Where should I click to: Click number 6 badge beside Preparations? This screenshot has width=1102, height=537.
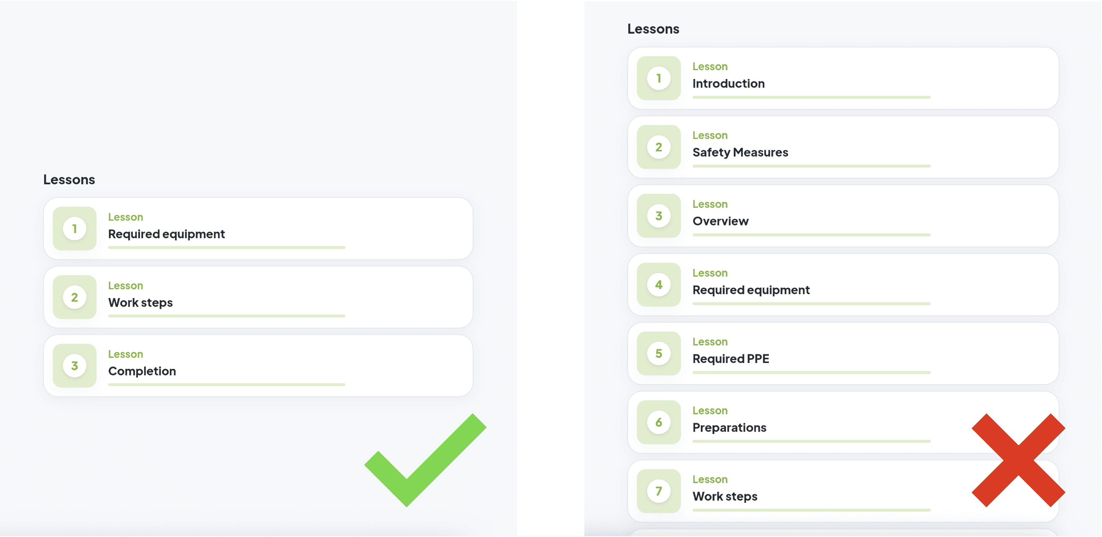[658, 422]
